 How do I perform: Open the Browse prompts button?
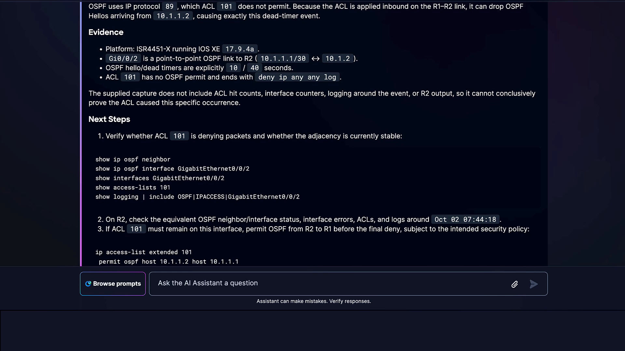113,284
